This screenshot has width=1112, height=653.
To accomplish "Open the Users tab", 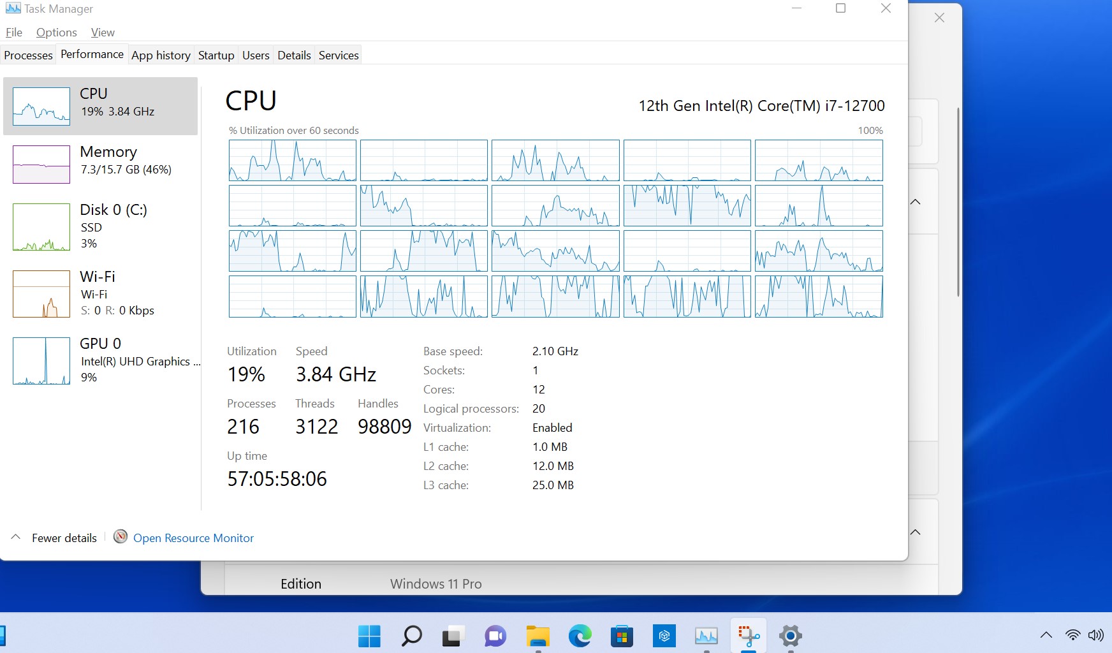I will 256,55.
